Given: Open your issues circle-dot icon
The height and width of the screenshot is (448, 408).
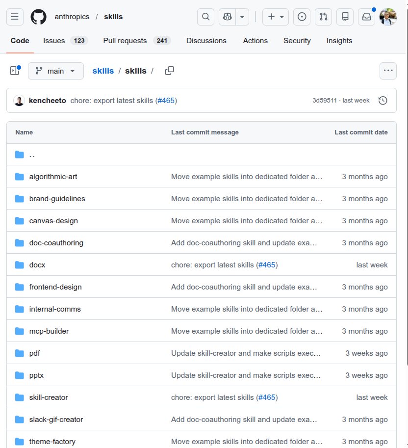Looking at the screenshot, I should (302, 17).
